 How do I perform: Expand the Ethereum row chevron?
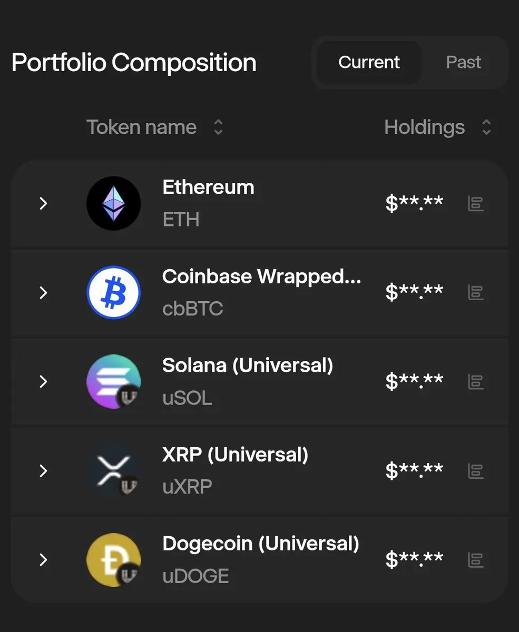(x=44, y=203)
